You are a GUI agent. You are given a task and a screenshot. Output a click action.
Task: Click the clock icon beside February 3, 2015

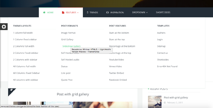(165, 103)
